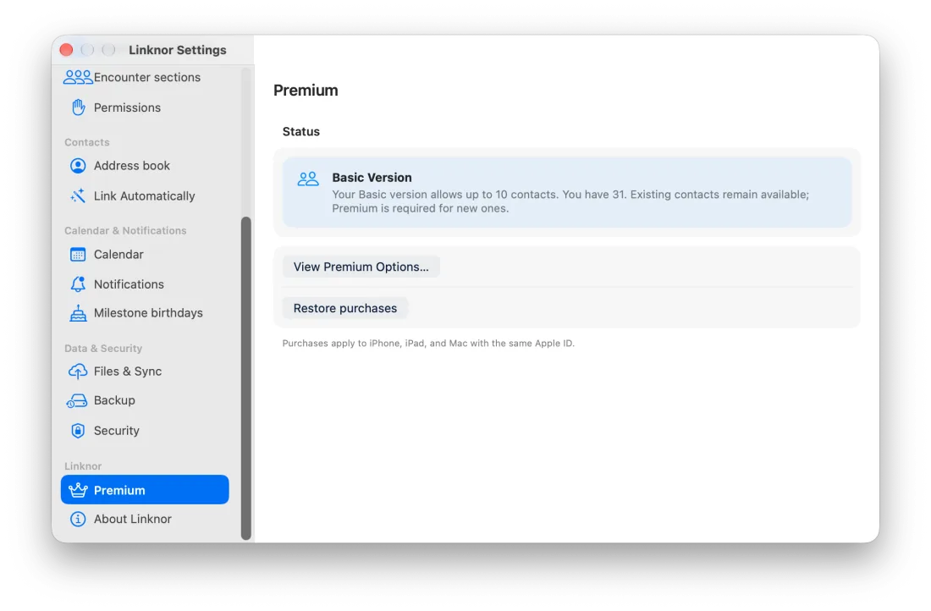This screenshot has width=931, height=611.
Task: Open About Linknor pane
Action: pos(145,519)
